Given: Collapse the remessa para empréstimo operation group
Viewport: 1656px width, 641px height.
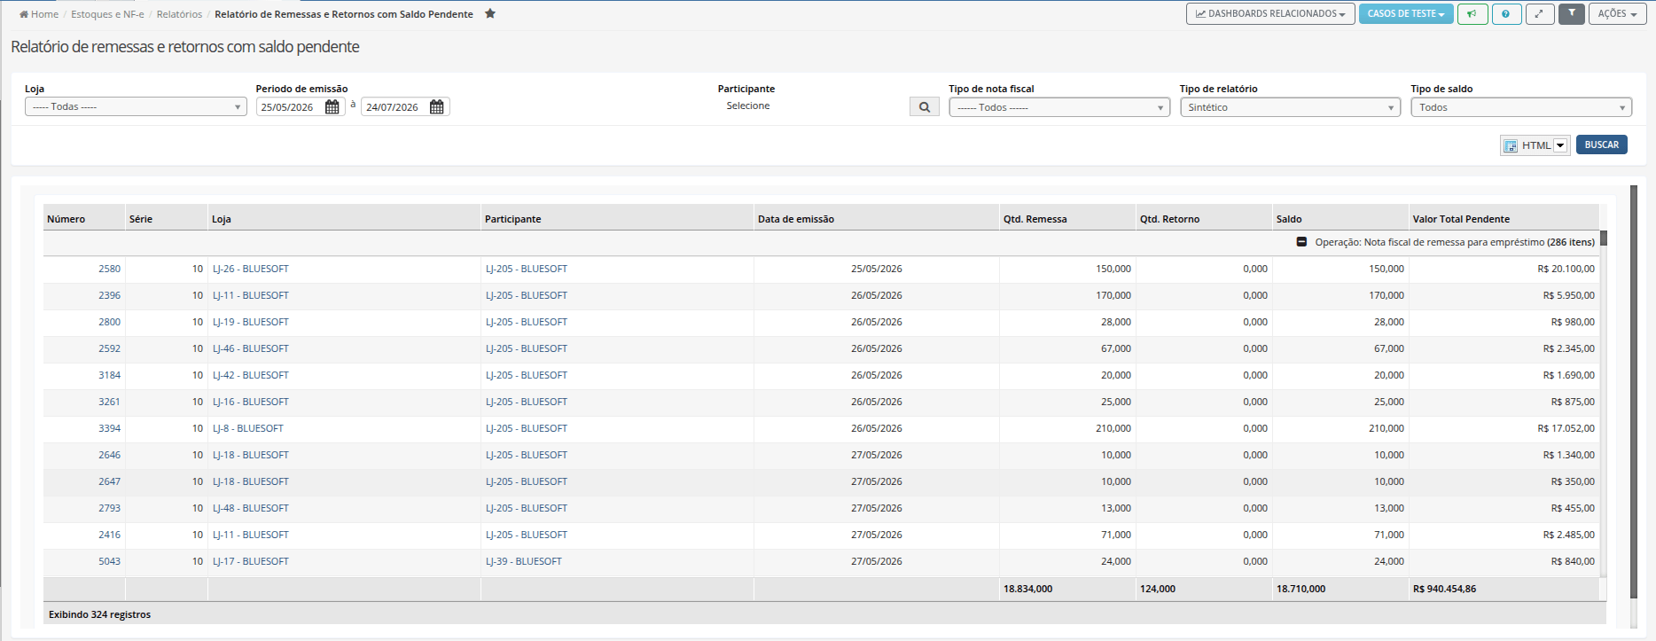Looking at the screenshot, I should tap(1301, 242).
